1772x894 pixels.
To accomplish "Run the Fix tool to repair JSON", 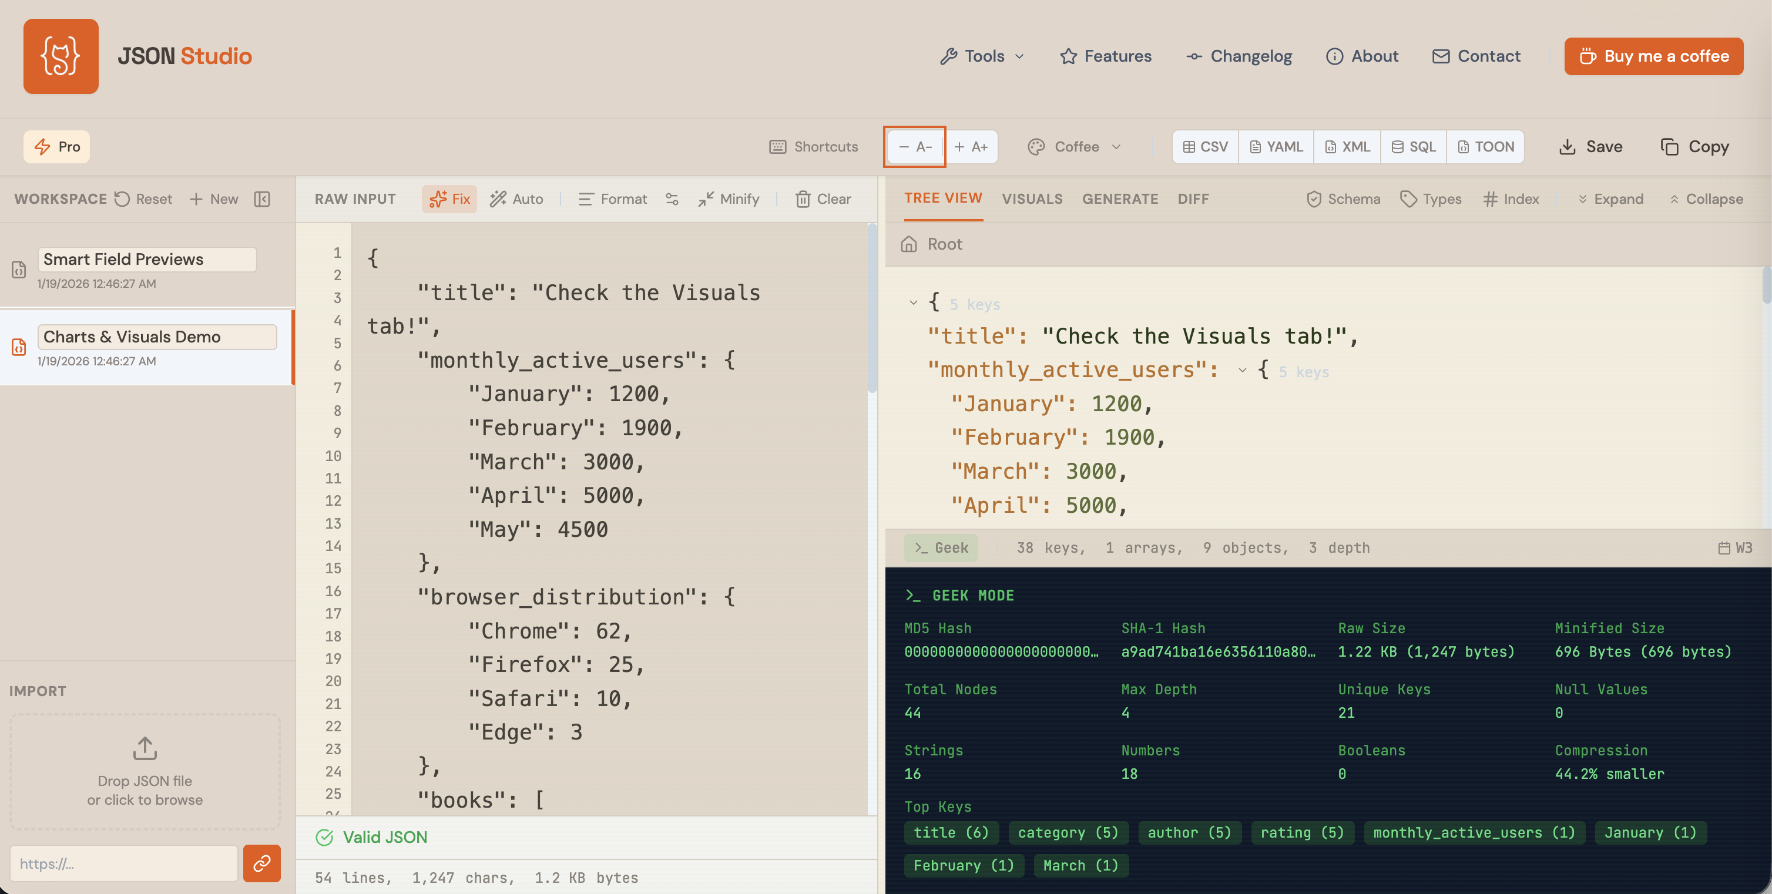I will pyautogui.click(x=449, y=199).
